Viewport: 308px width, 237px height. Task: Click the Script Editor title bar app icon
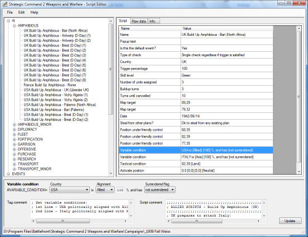[5, 4]
